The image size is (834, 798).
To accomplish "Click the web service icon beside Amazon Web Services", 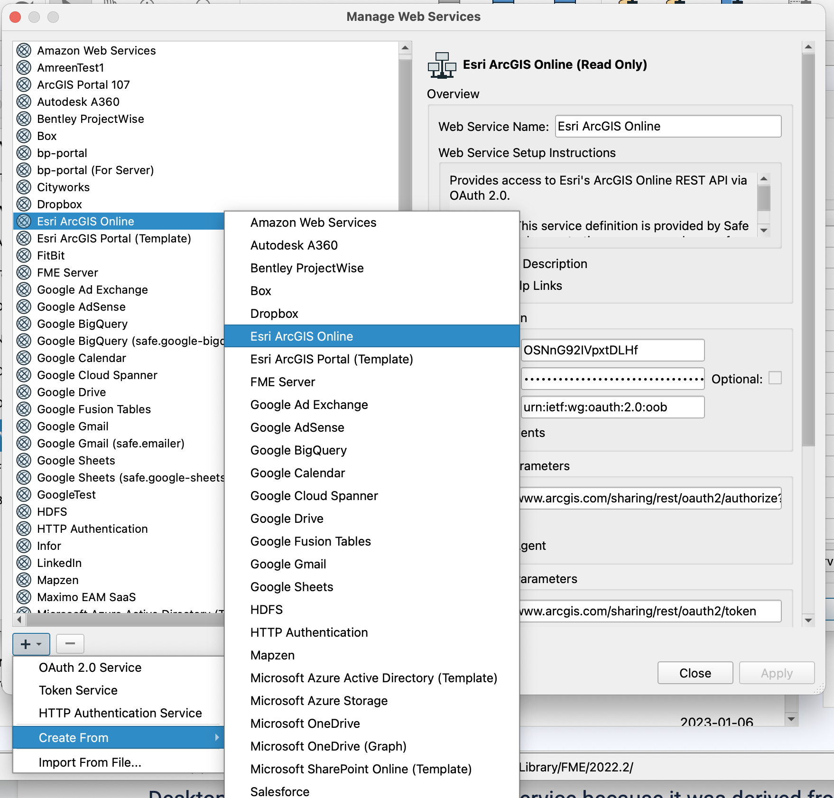I will coord(24,50).
